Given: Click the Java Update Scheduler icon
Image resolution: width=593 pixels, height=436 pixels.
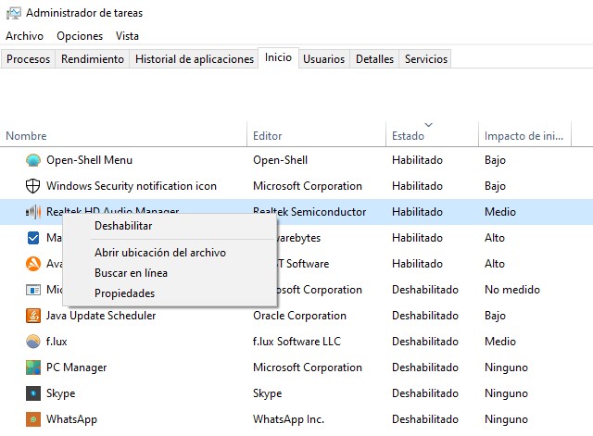Looking at the screenshot, I should [x=33, y=316].
